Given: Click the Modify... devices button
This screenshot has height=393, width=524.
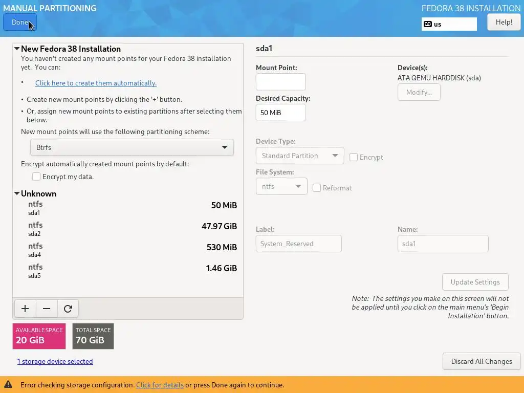Looking at the screenshot, I should [x=419, y=92].
